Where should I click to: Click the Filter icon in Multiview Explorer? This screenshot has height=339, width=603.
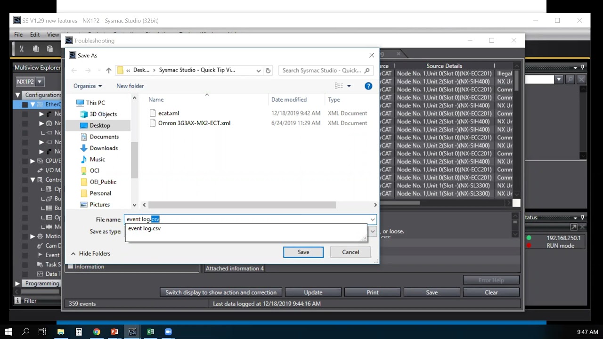click(17, 300)
